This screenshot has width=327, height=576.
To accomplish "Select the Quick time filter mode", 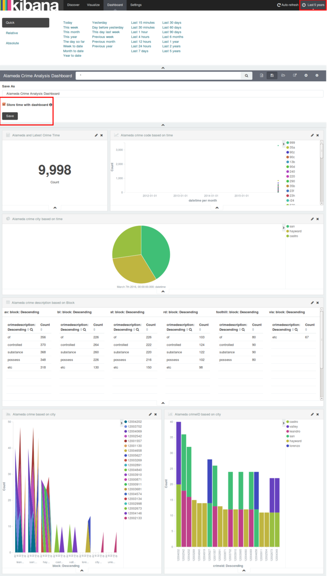I will tap(25, 23).
